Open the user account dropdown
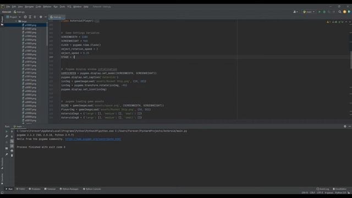Viewport: 352px width, 198px height. click(x=295, y=12)
